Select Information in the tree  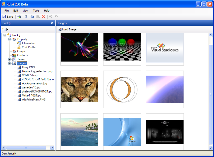[28, 43]
